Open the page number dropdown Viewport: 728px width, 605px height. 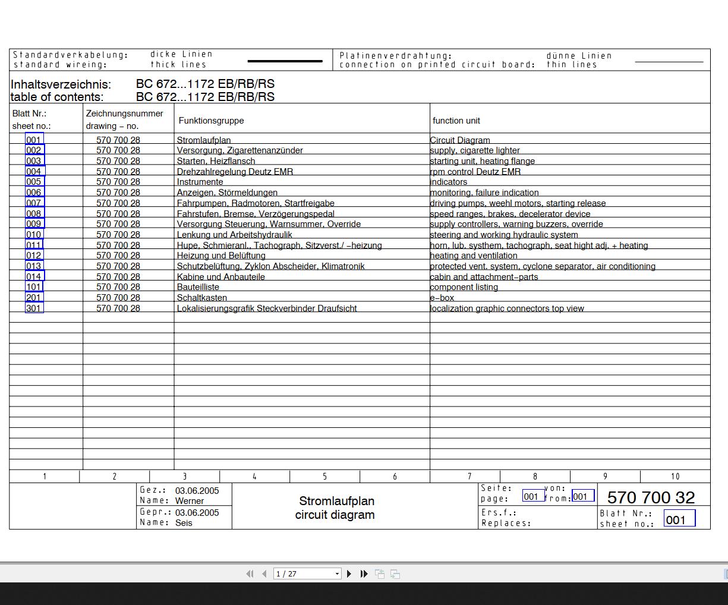tap(337, 574)
